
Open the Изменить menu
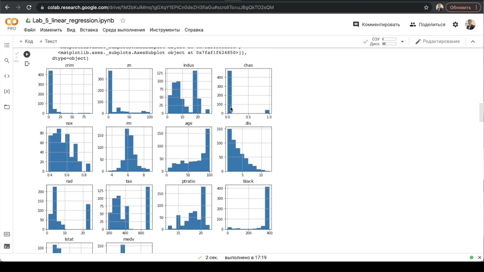[51, 30]
